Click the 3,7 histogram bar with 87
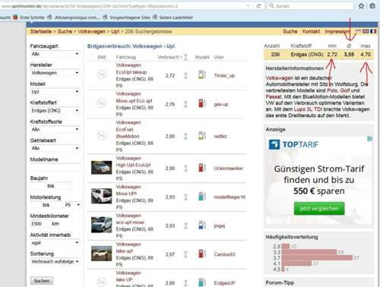 (317, 258)
